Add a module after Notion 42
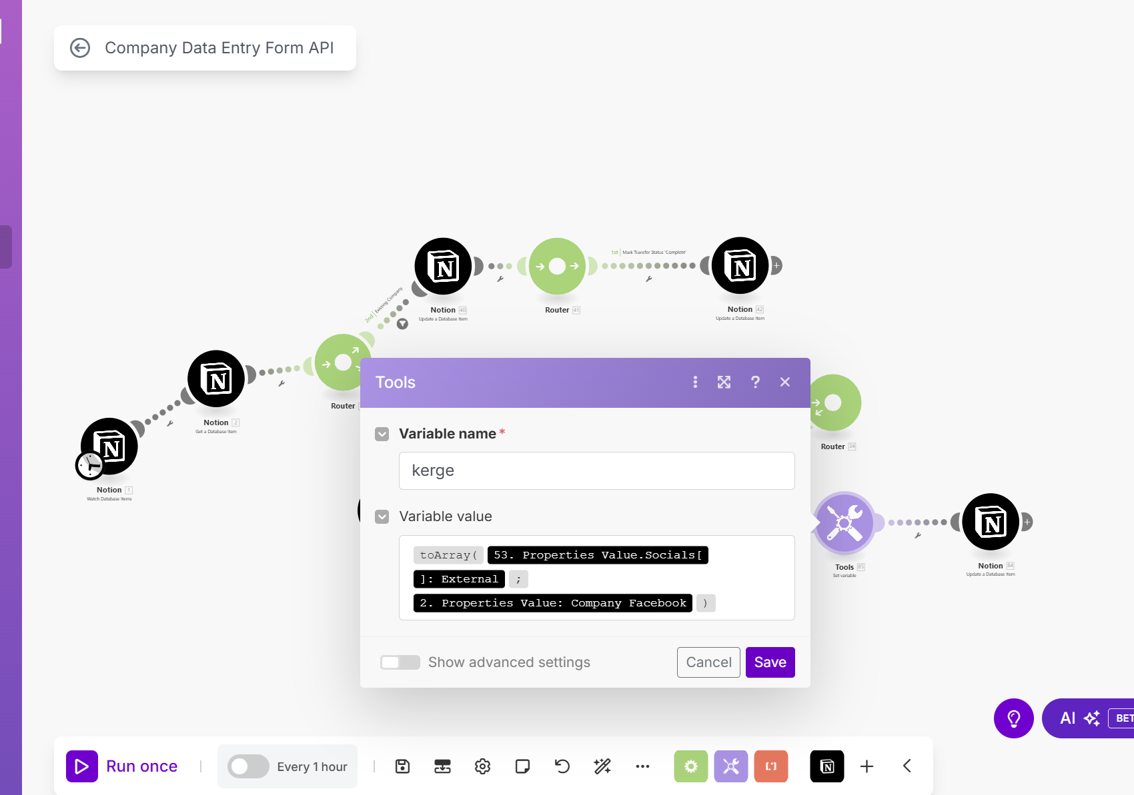 coord(776,265)
